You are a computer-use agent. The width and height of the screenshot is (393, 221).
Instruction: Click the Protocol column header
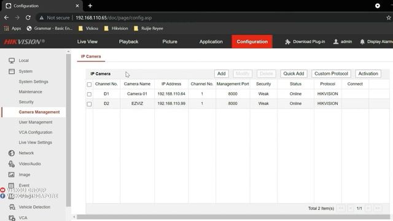327,84
